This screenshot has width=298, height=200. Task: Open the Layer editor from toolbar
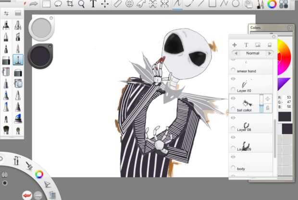(x=248, y=4)
